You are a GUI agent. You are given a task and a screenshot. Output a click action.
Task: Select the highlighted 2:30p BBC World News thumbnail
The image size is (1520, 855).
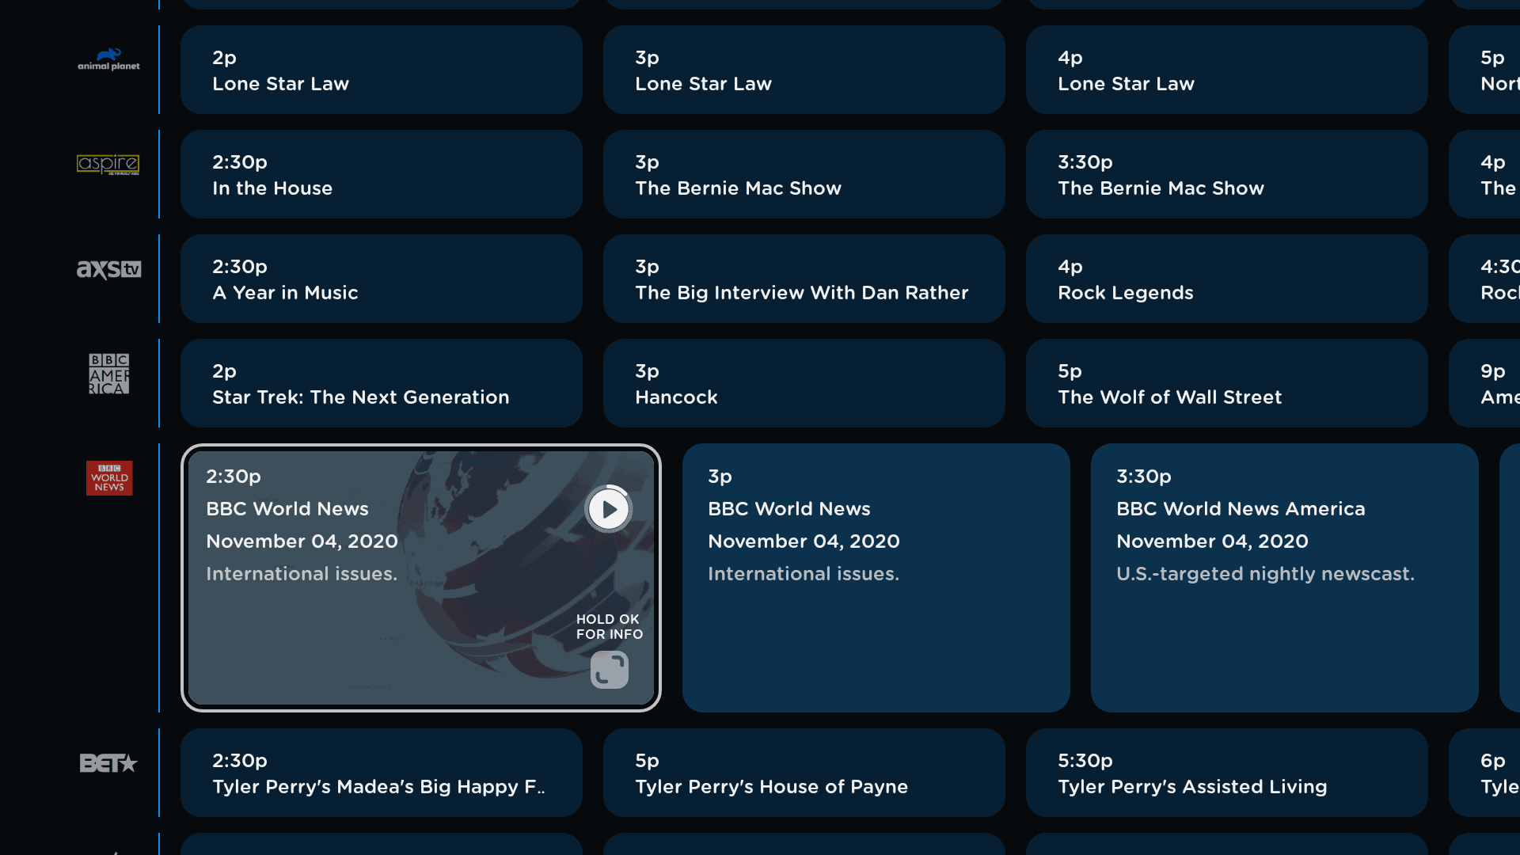[x=421, y=578]
